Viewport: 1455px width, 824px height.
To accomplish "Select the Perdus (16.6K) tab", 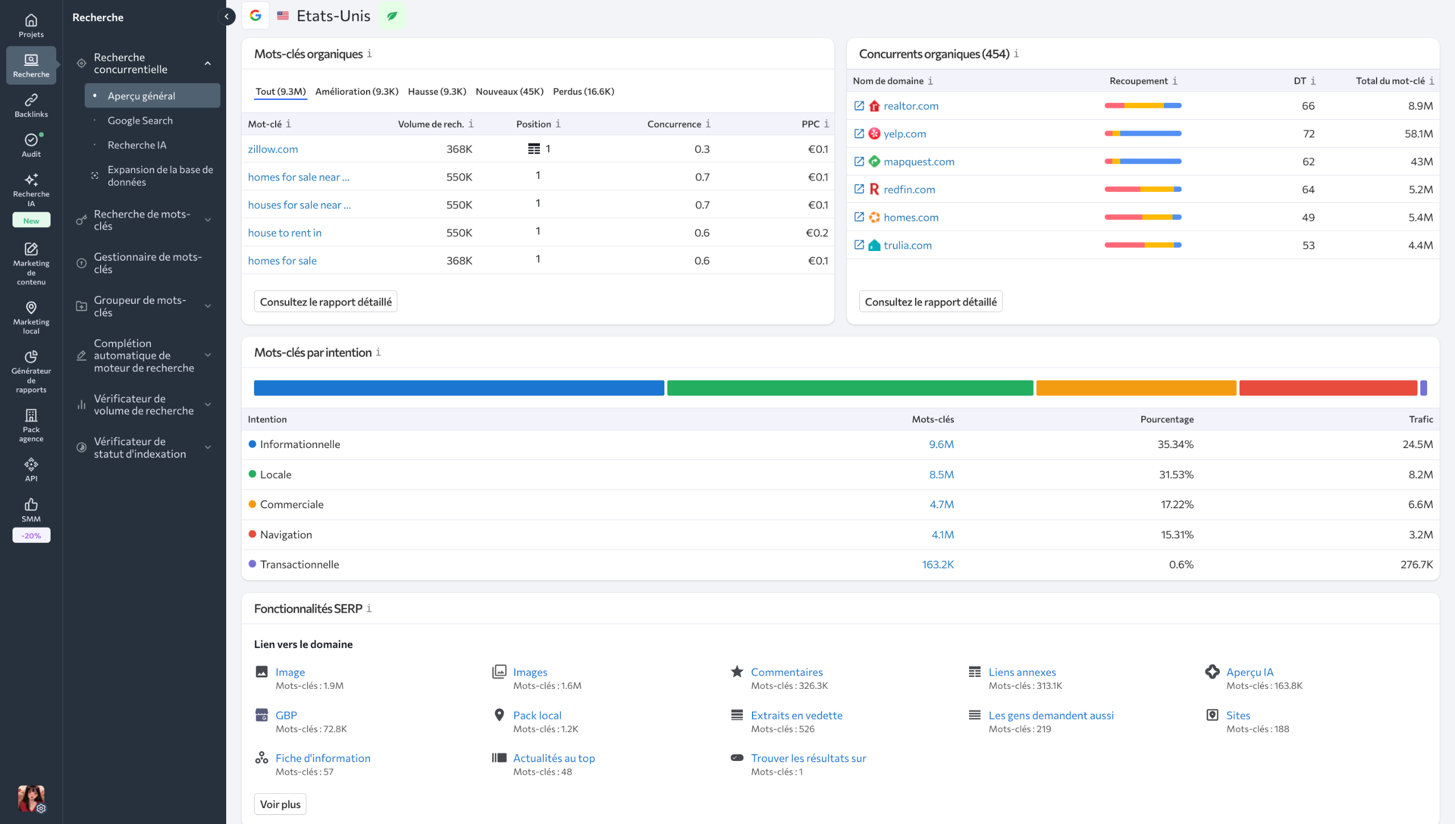I will tap(583, 91).
